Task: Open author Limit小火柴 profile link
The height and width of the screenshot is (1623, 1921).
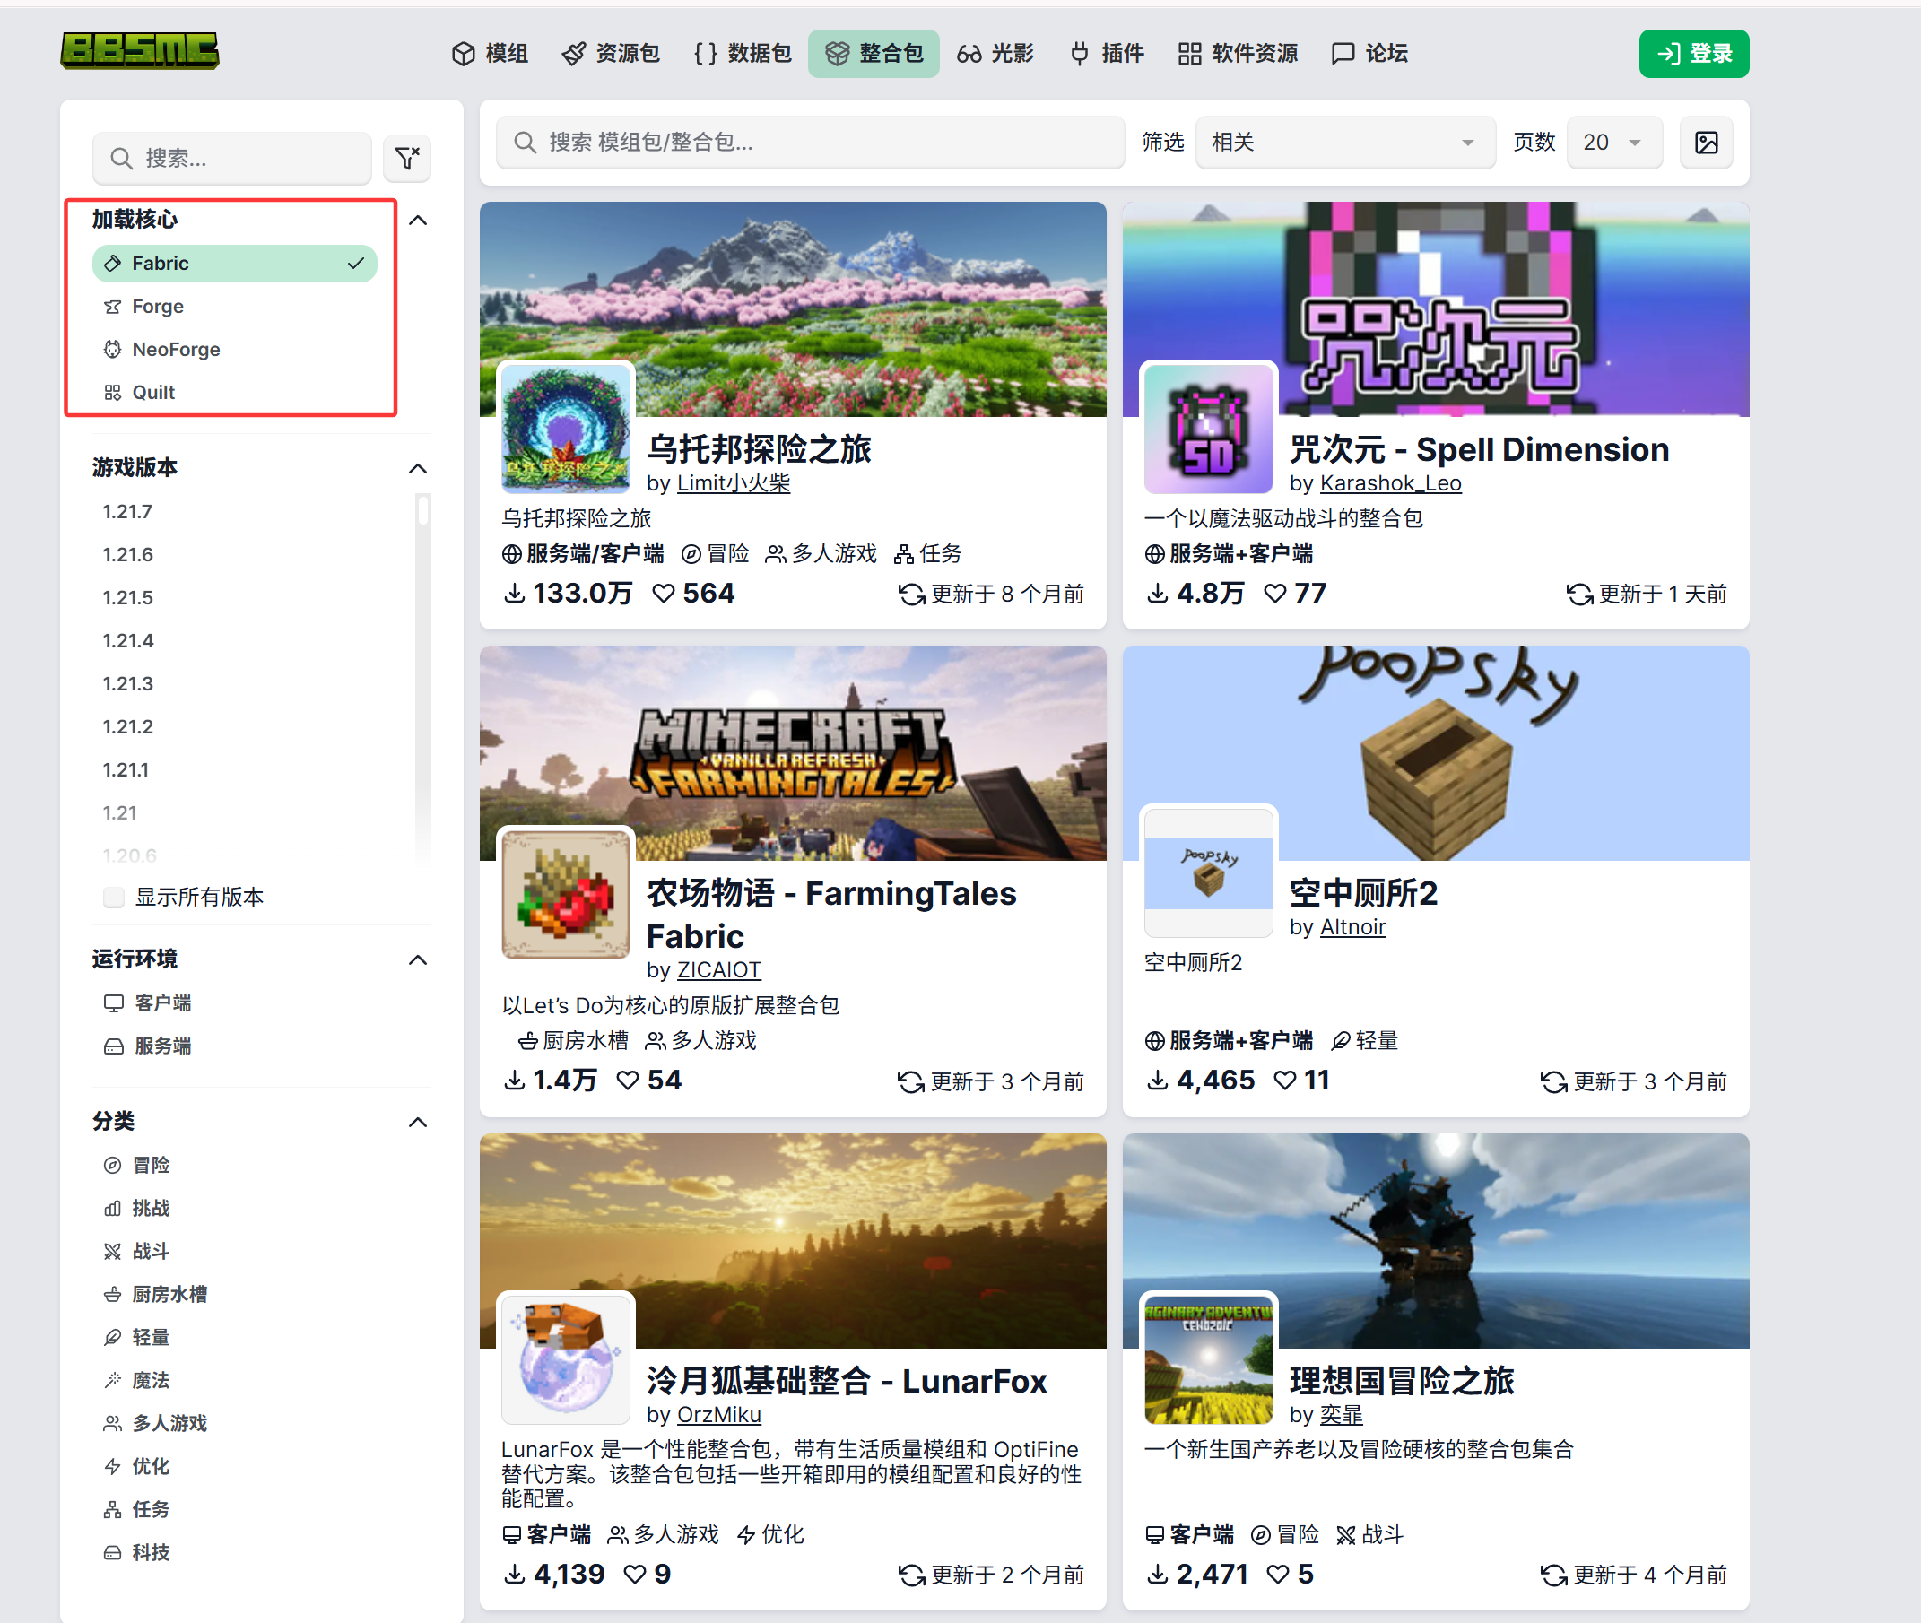Action: pos(734,483)
